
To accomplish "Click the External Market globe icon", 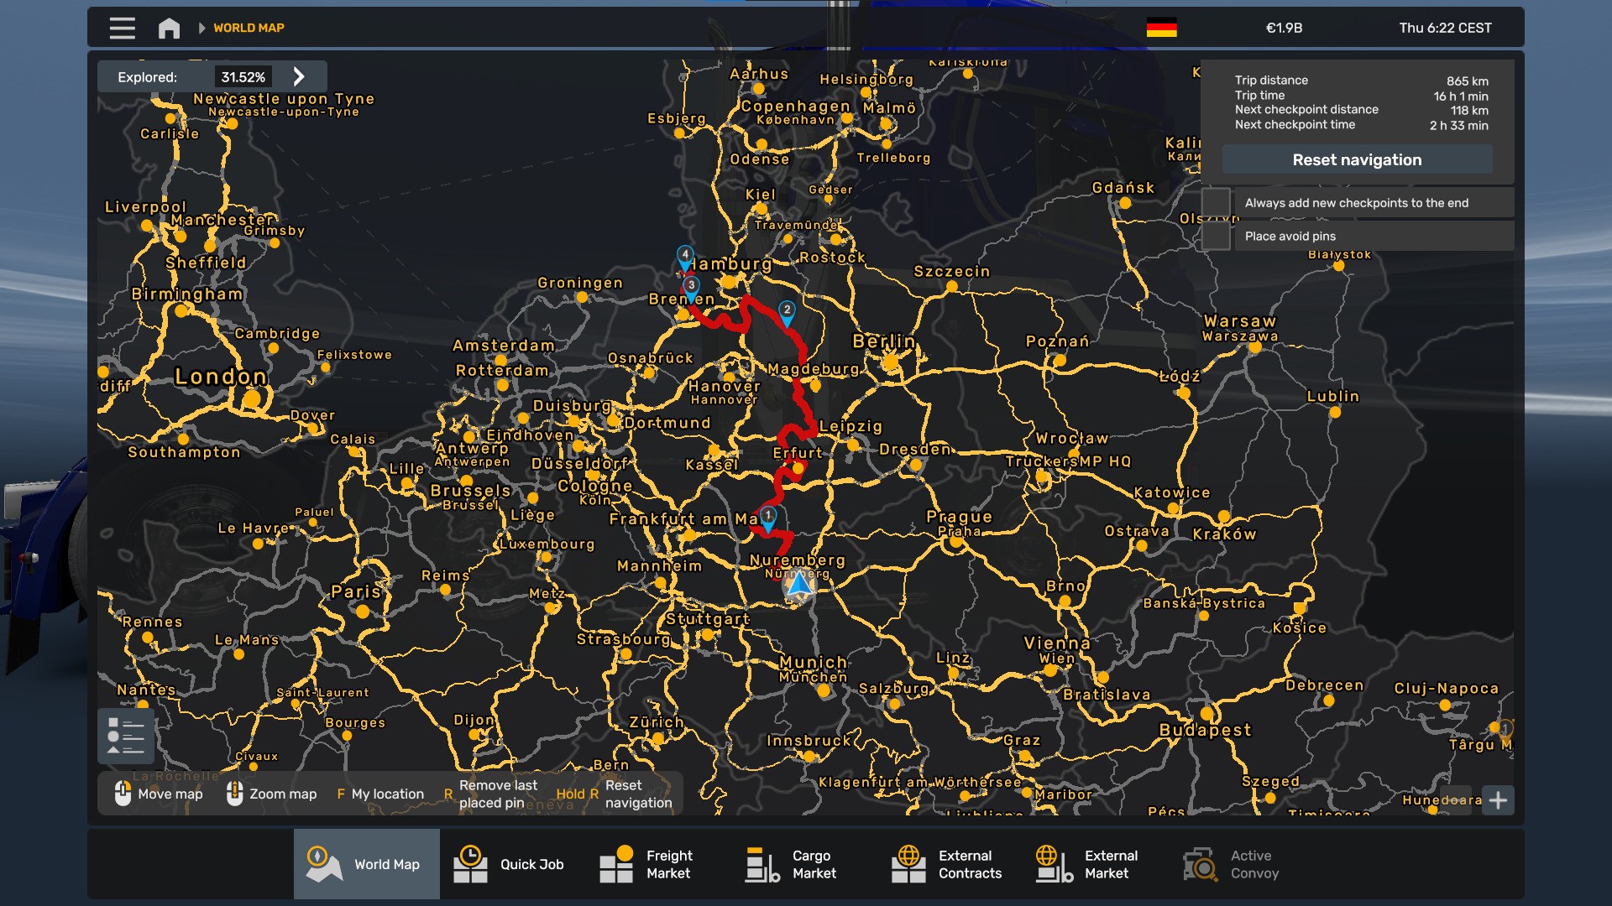I will click(1055, 864).
